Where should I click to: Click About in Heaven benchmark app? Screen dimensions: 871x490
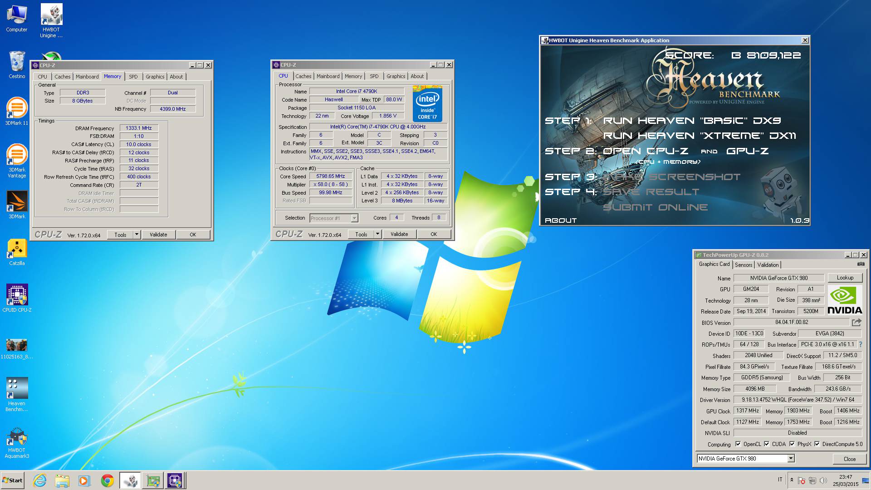(x=561, y=220)
